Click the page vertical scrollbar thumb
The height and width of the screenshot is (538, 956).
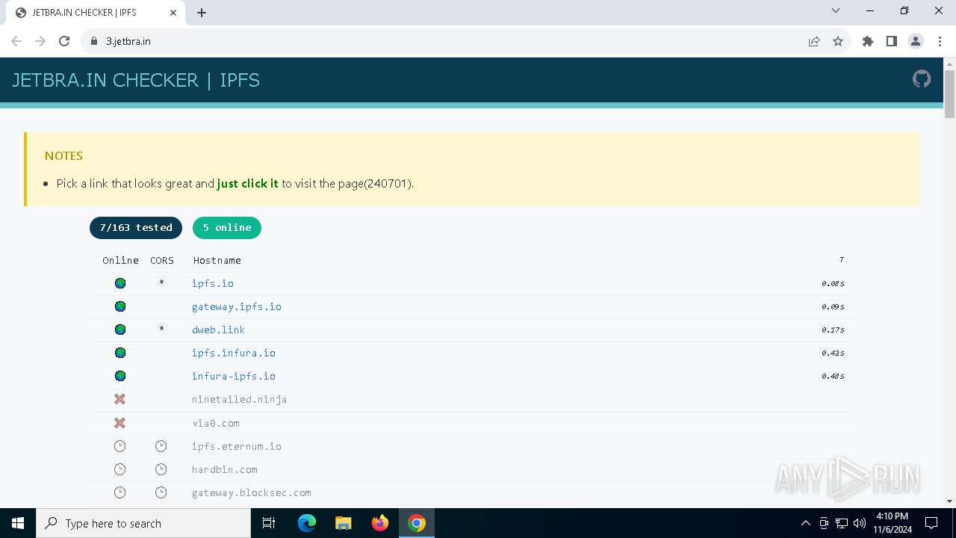(949, 93)
